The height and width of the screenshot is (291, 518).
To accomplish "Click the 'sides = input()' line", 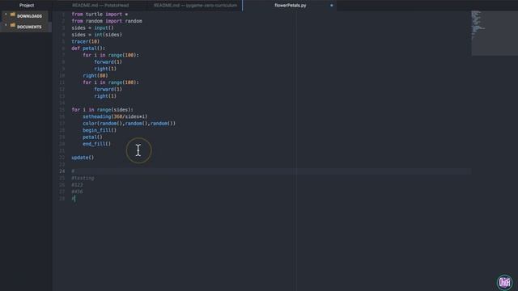I will tap(92, 28).
